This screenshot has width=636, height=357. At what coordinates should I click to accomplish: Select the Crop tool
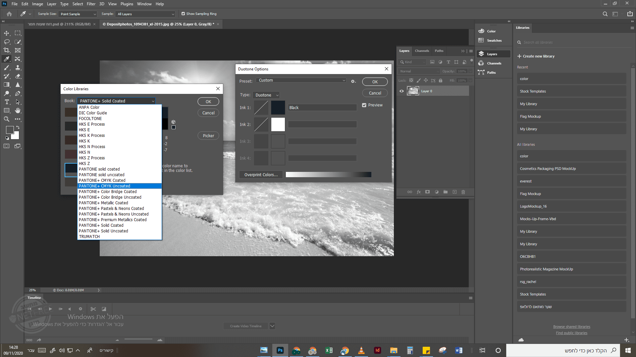pos(7,50)
